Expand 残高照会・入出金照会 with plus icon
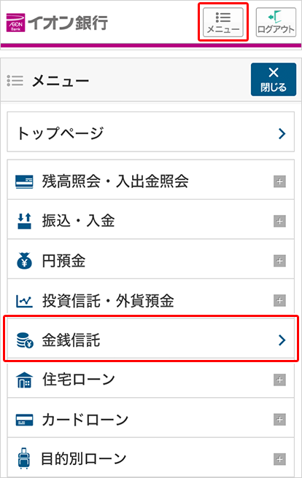 pyautogui.click(x=279, y=181)
